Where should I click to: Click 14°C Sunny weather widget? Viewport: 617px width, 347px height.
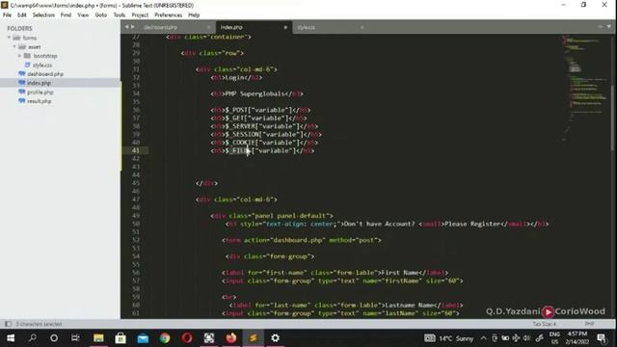449,338
